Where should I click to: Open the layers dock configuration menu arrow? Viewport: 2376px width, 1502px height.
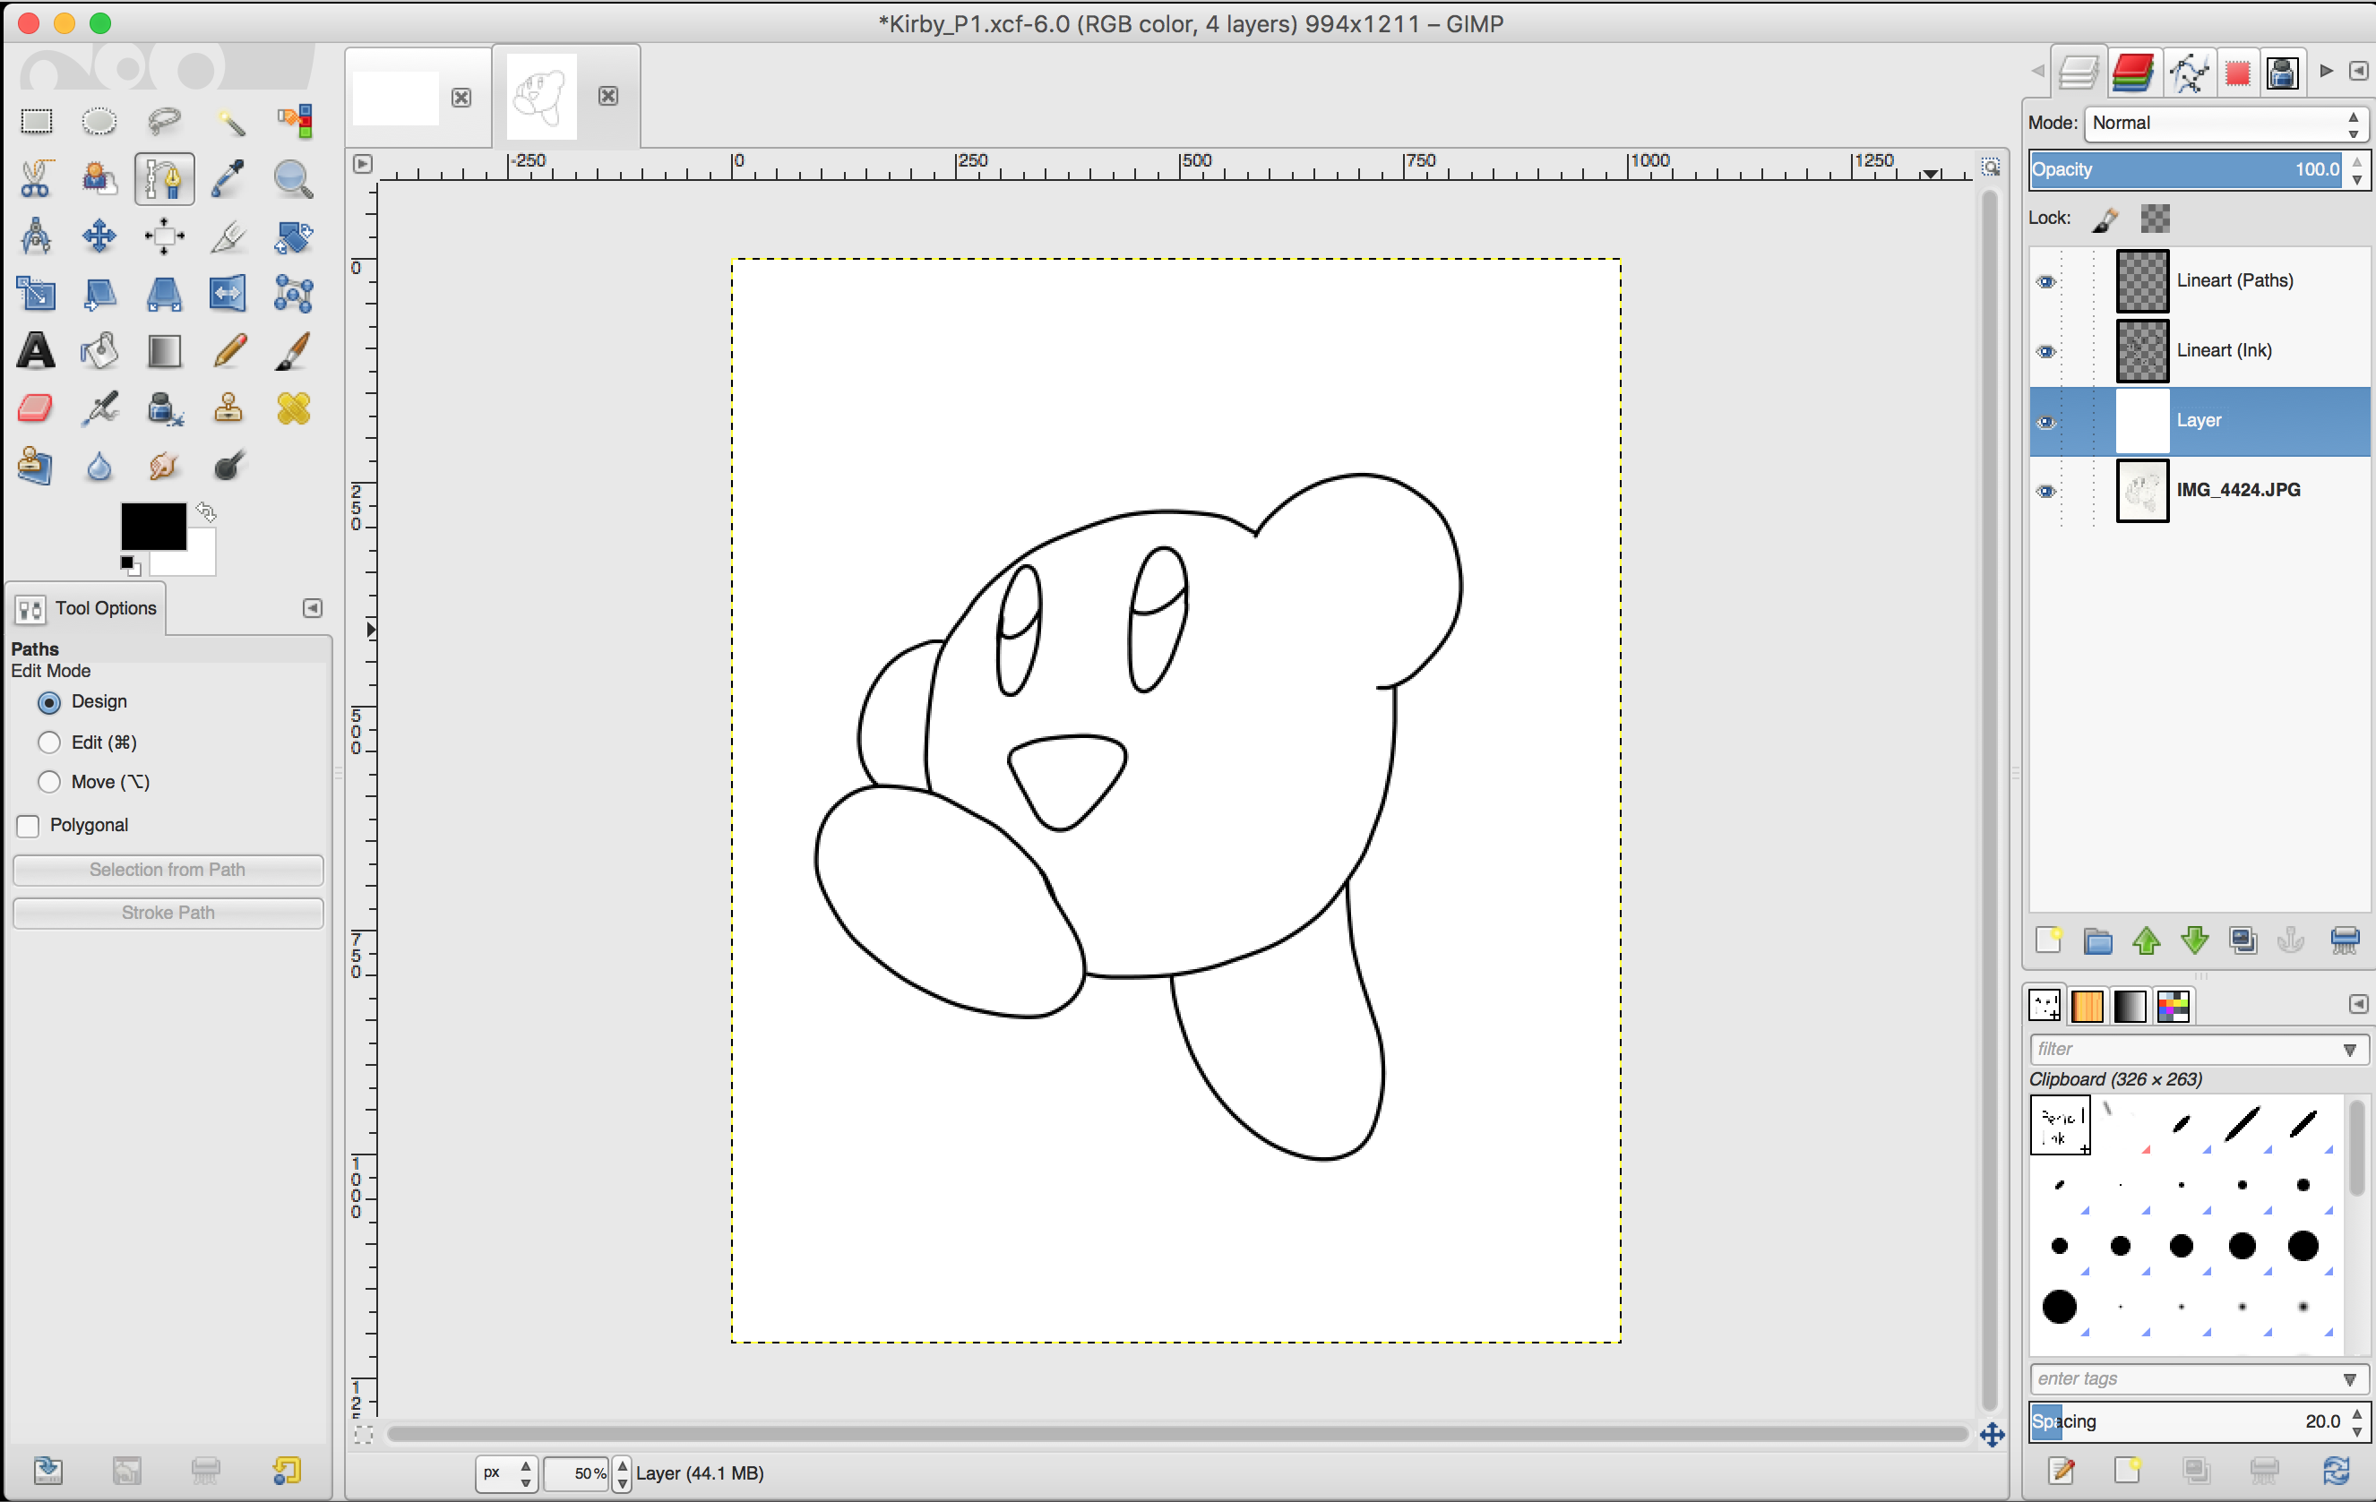pyautogui.click(x=2357, y=71)
